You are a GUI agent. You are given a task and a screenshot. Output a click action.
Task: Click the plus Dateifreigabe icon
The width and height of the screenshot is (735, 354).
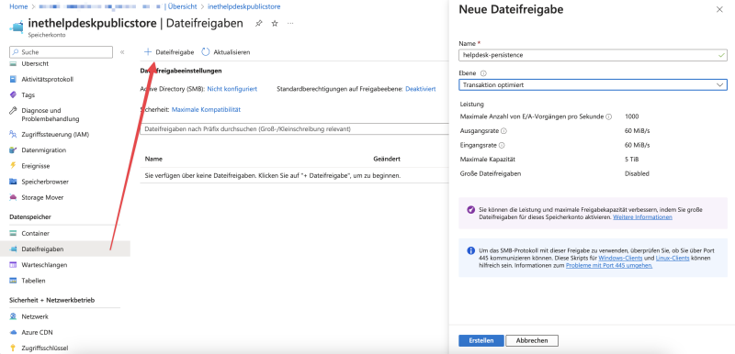[x=148, y=52]
